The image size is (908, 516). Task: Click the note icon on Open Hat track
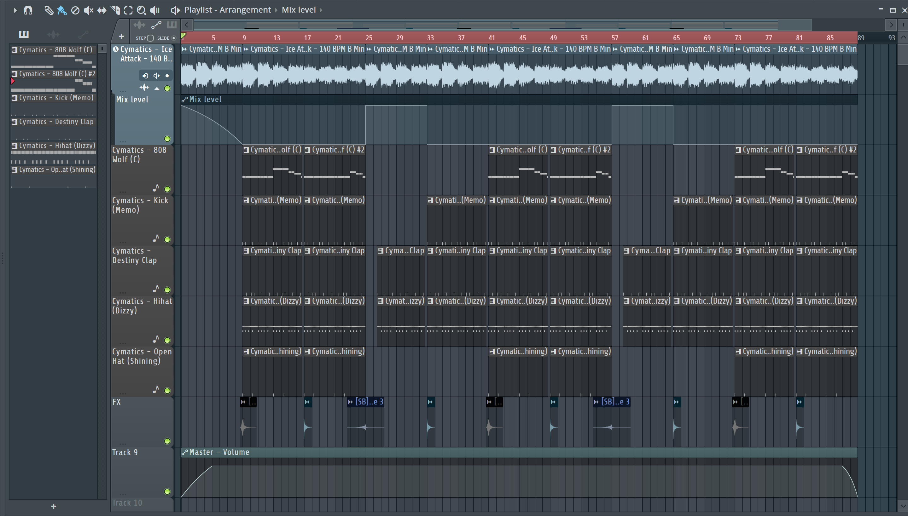point(155,389)
